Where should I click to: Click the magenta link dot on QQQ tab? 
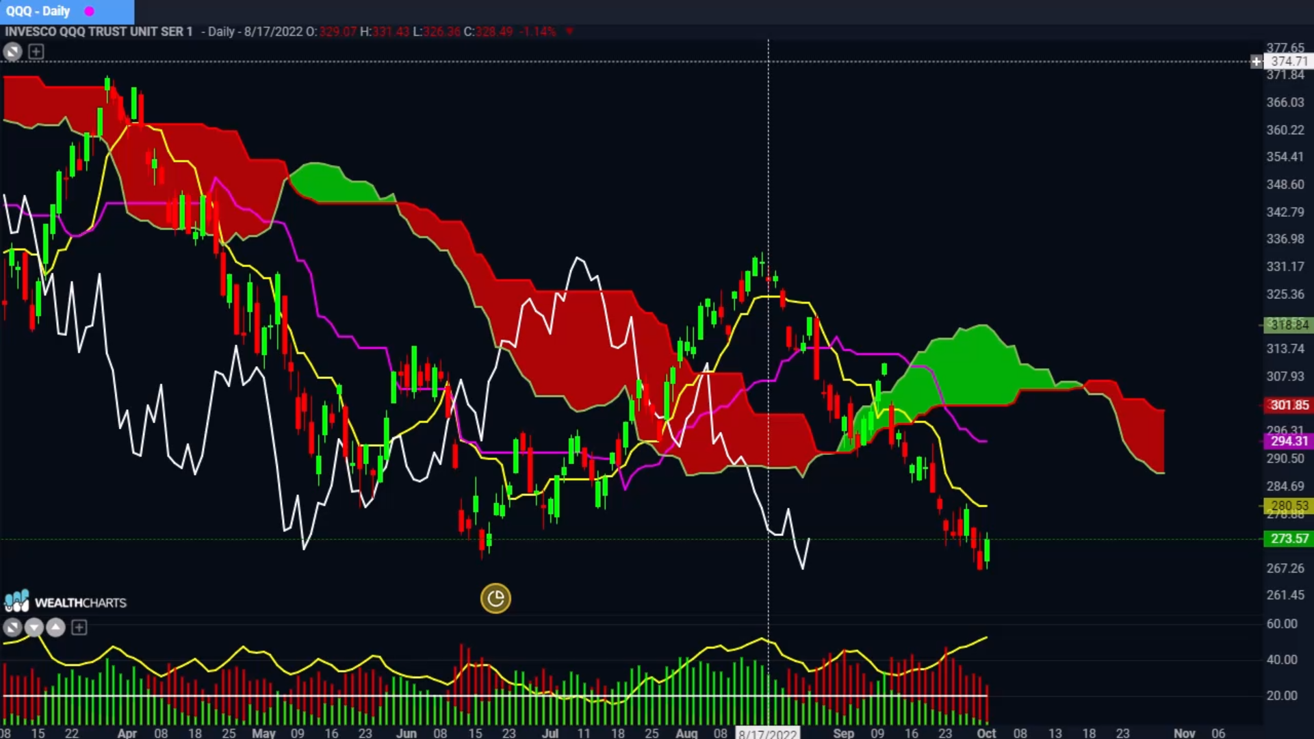point(89,11)
